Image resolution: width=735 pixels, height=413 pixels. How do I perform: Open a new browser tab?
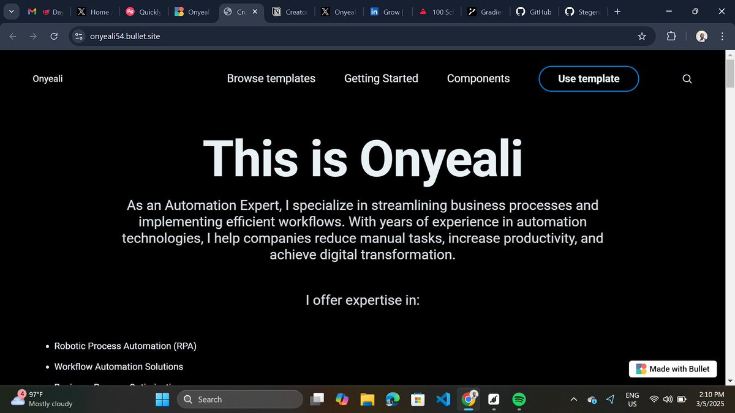click(617, 12)
